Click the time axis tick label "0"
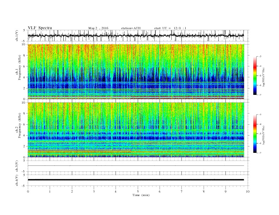 point(28,191)
